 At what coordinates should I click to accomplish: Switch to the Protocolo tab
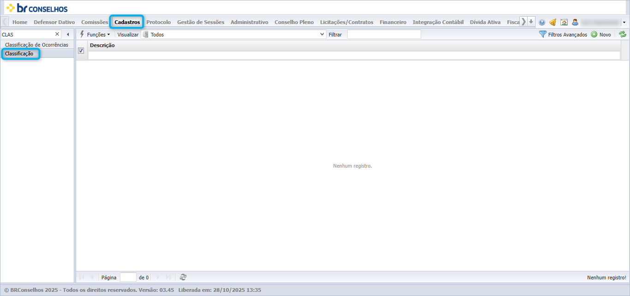pyautogui.click(x=159, y=22)
